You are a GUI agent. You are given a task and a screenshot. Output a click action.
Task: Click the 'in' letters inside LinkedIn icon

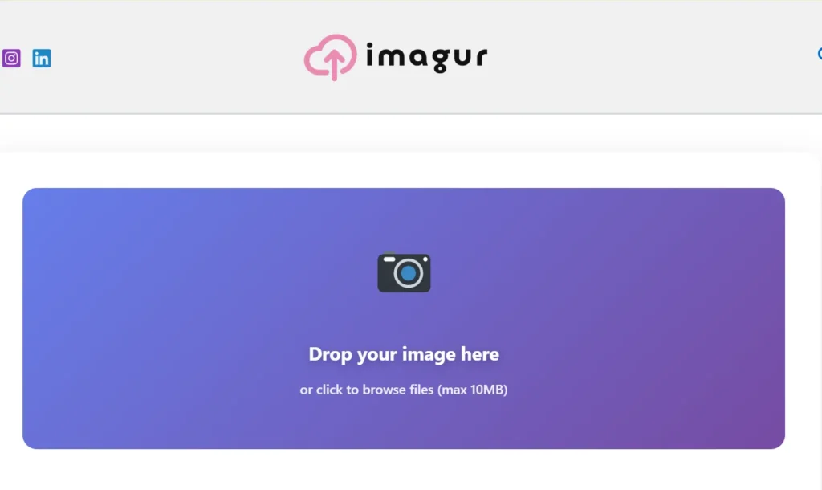coord(42,59)
